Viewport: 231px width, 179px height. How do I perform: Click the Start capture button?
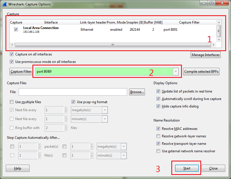coord(187,168)
